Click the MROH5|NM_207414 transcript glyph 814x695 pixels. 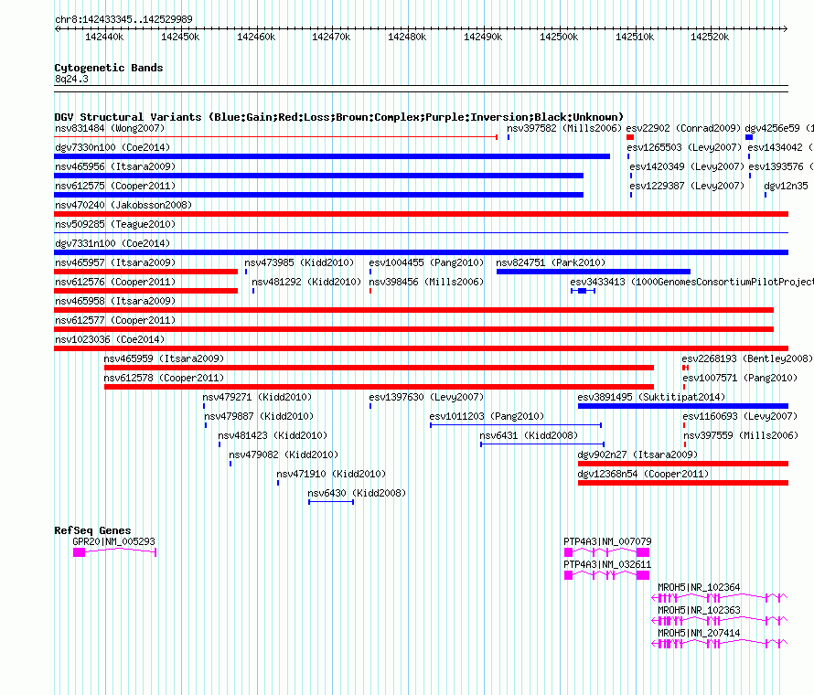pos(720,644)
